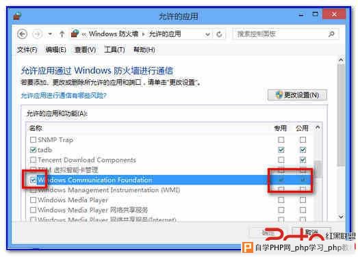Viewport: 358px width, 257px height.
Task: Toggle Tencent Download Components public checkbox
Action: point(303,160)
